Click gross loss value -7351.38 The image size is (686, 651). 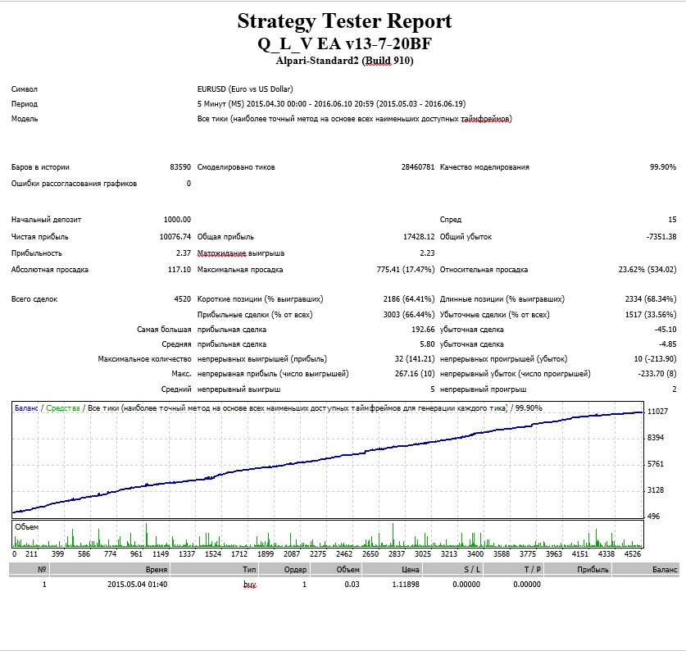661,236
